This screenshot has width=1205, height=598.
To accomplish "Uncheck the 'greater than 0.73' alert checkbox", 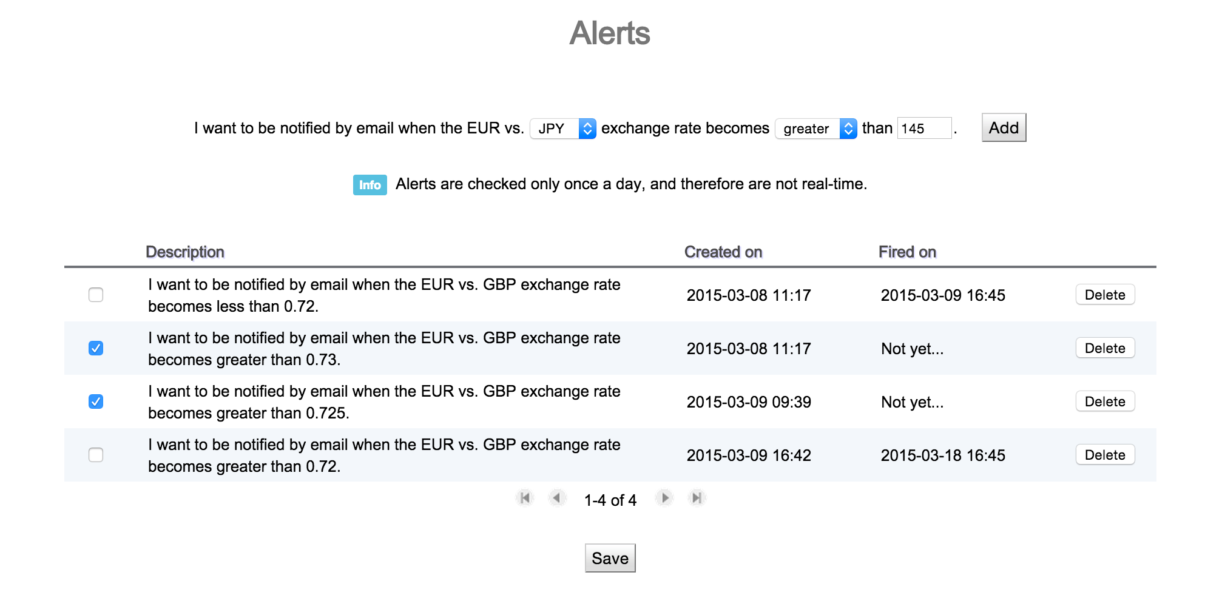I will [96, 348].
